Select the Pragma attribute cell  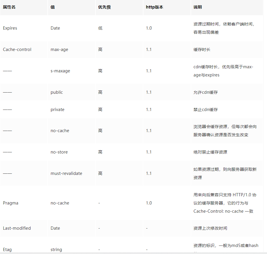tap(11, 203)
